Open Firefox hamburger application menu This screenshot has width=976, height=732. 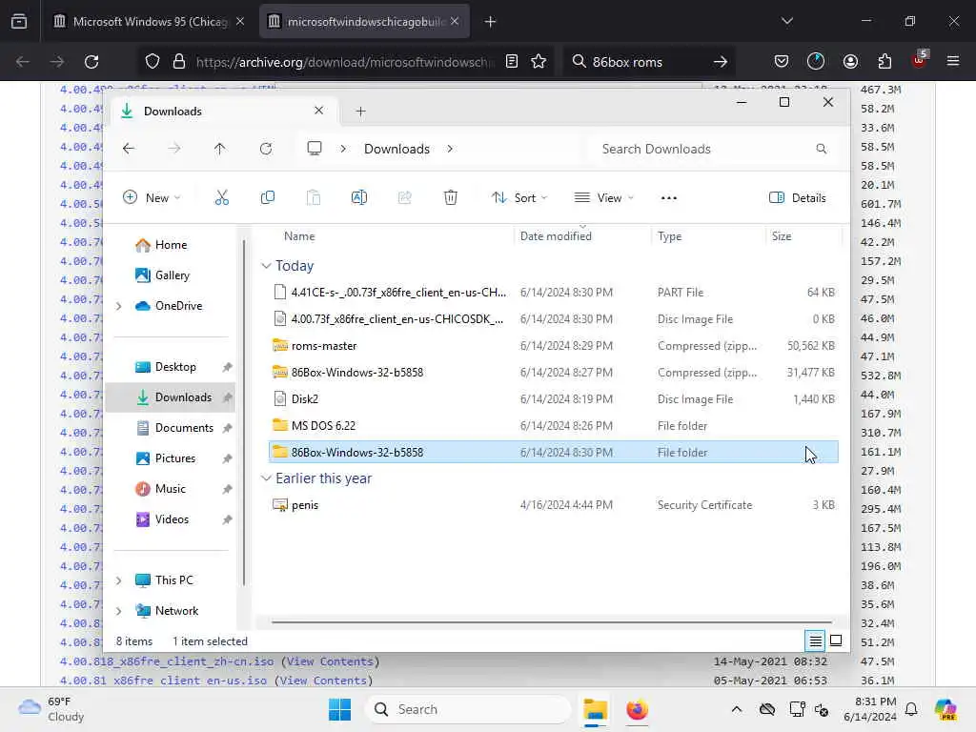pyautogui.click(x=953, y=61)
